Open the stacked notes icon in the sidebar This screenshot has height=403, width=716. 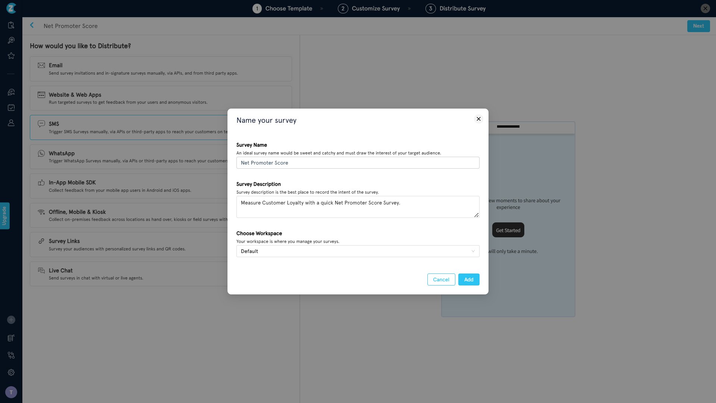click(x=11, y=338)
